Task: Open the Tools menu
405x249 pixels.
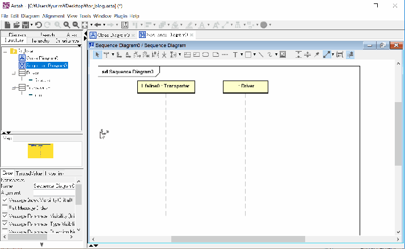Action: click(85, 16)
